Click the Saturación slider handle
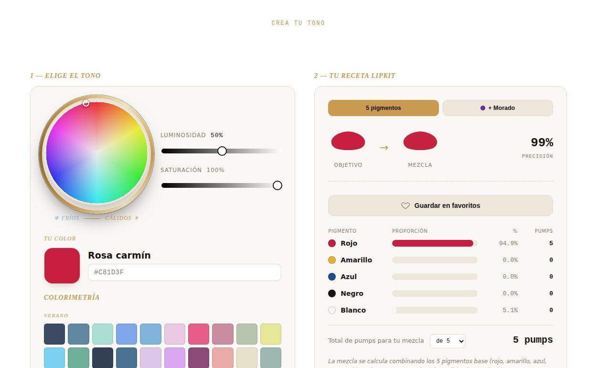Image resolution: width=597 pixels, height=368 pixels. click(277, 185)
